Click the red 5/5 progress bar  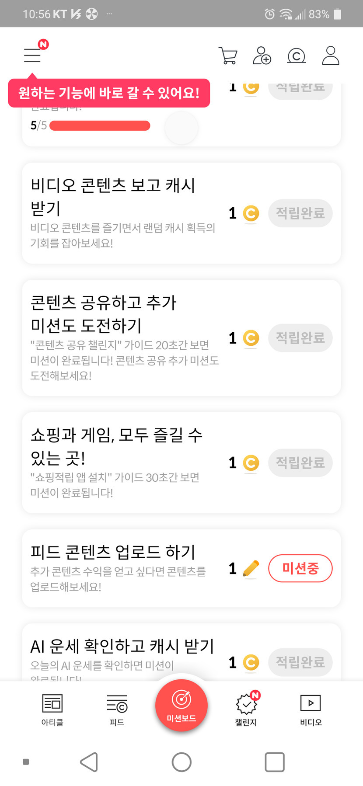pyautogui.click(x=100, y=126)
